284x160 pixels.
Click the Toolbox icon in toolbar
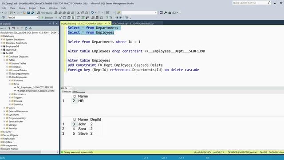coord(170,13)
